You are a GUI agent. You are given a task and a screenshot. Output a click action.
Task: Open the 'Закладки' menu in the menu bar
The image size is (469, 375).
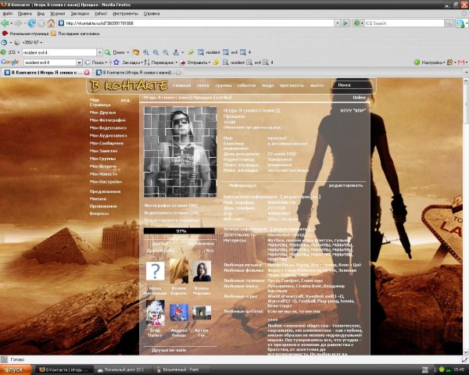[x=80, y=13]
